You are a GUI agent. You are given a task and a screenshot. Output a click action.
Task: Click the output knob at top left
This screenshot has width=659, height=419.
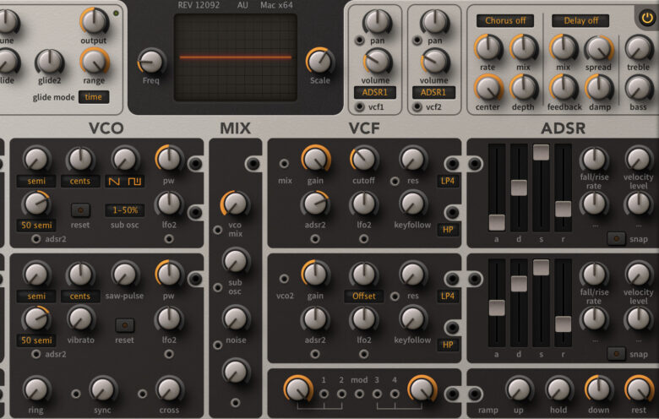click(94, 21)
